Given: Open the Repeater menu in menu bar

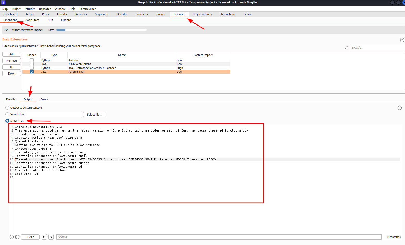Looking at the screenshot, I should point(45,9).
